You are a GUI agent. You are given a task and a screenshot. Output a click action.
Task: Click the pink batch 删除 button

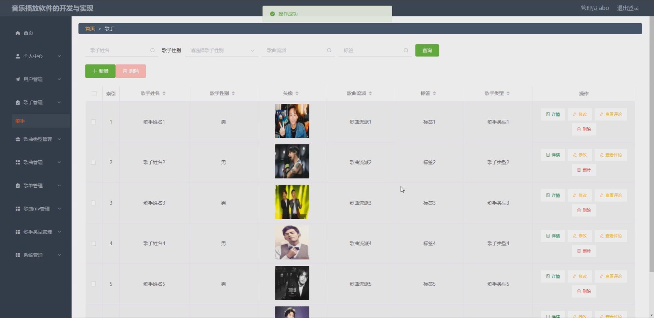131,71
